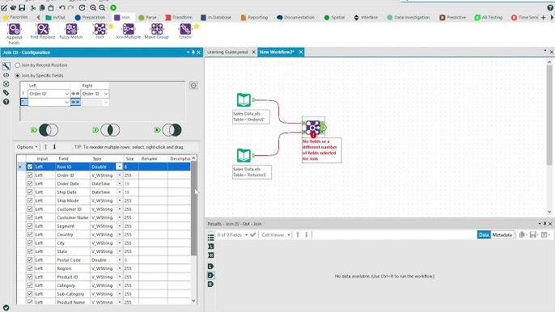Select the Find Replace tool
This screenshot has height=312, width=555.
point(42,32)
